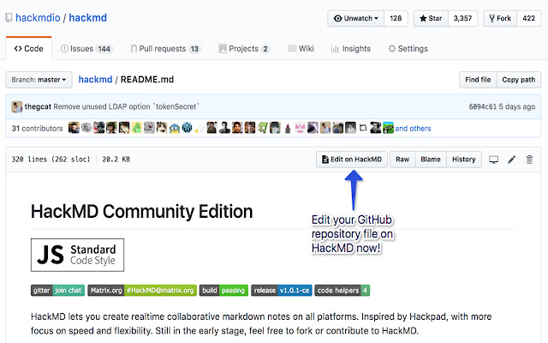Click the 31 contributors label
Viewport: 548px width, 343px height.
tap(37, 129)
